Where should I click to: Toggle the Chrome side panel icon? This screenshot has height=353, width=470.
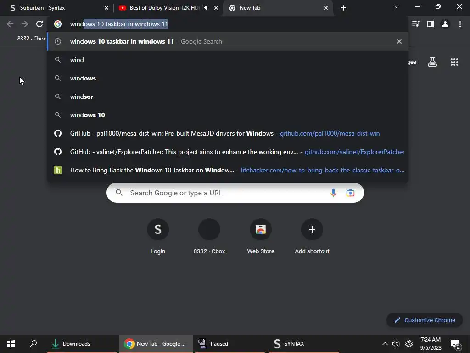pos(431,24)
